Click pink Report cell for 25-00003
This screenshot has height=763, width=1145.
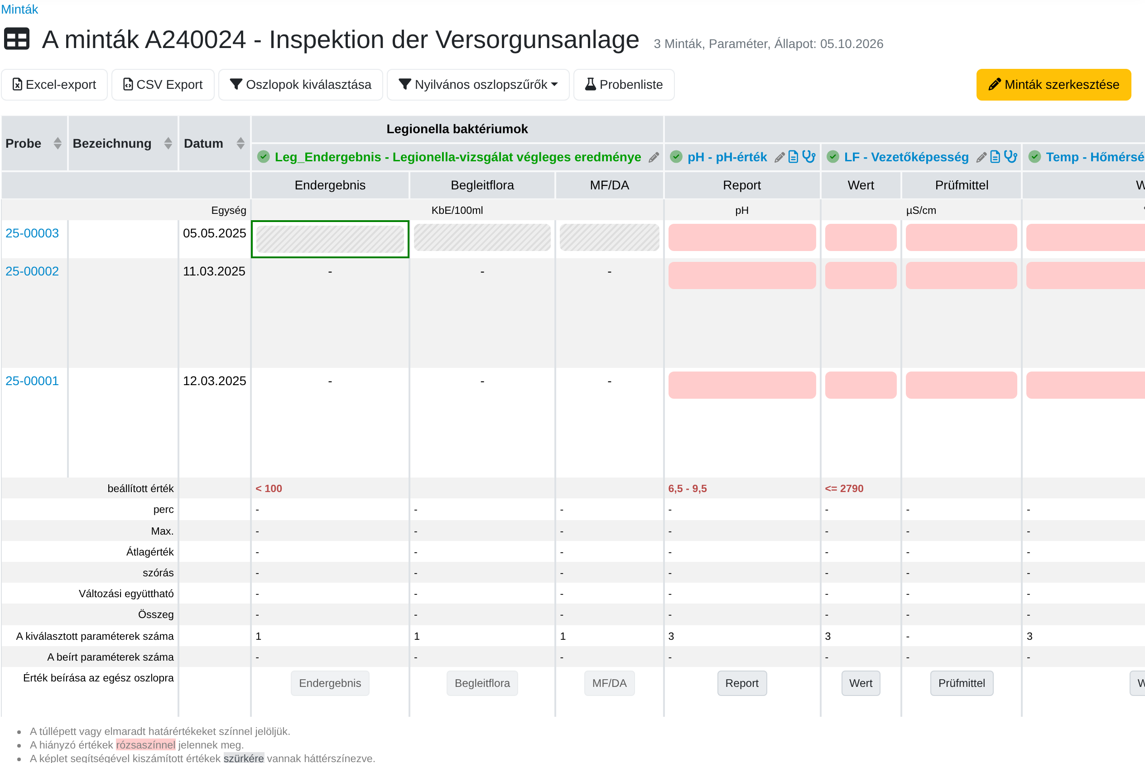742,238
